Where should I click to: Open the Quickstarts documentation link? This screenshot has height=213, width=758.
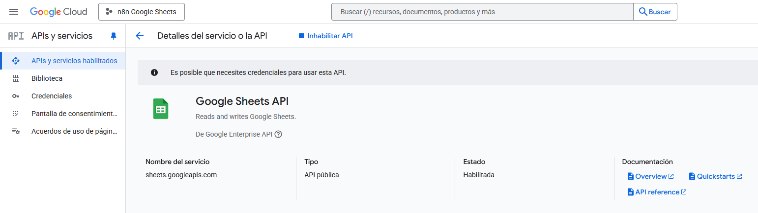pos(715,176)
